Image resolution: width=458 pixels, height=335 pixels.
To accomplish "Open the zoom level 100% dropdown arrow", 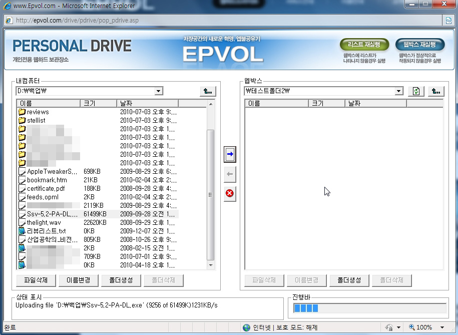I will [442, 327].
